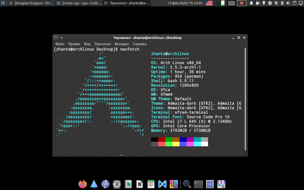This screenshot has width=304, height=190.
Task: Click the bright green color block
Action: point(169,144)
